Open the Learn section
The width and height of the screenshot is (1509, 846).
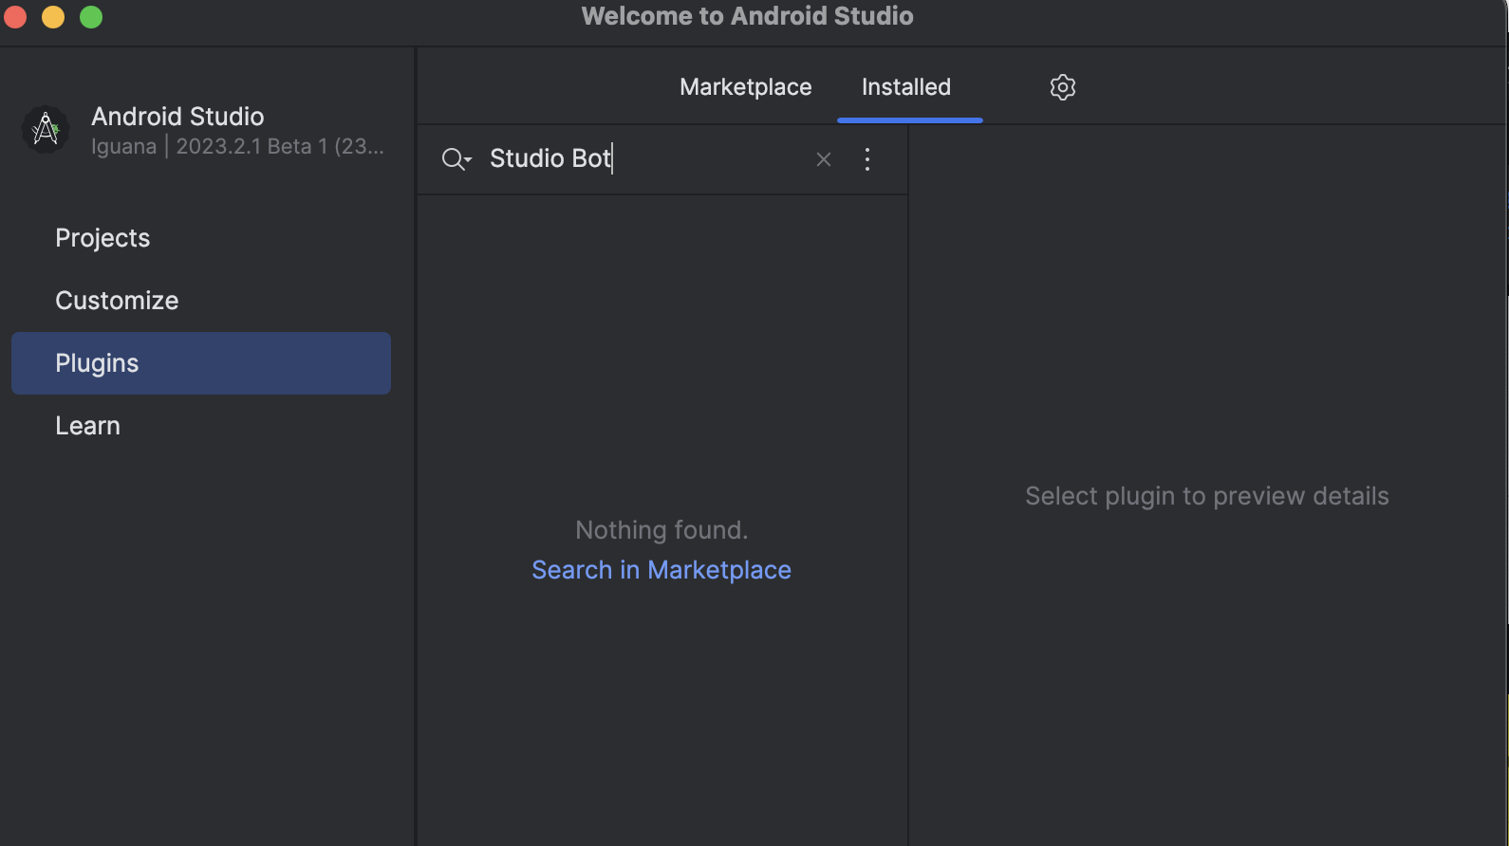(87, 426)
